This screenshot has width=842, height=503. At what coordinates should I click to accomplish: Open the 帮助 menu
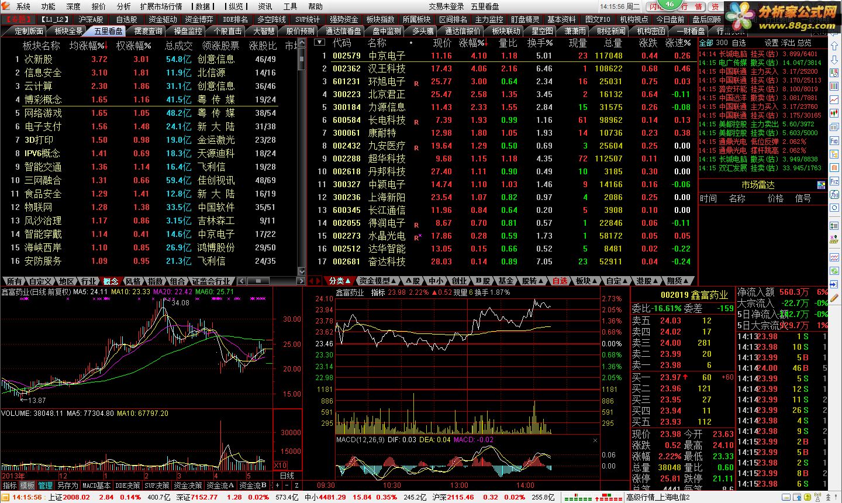click(315, 6)
